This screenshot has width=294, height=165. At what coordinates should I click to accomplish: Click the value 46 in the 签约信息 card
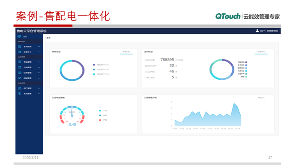click(172, 71)
